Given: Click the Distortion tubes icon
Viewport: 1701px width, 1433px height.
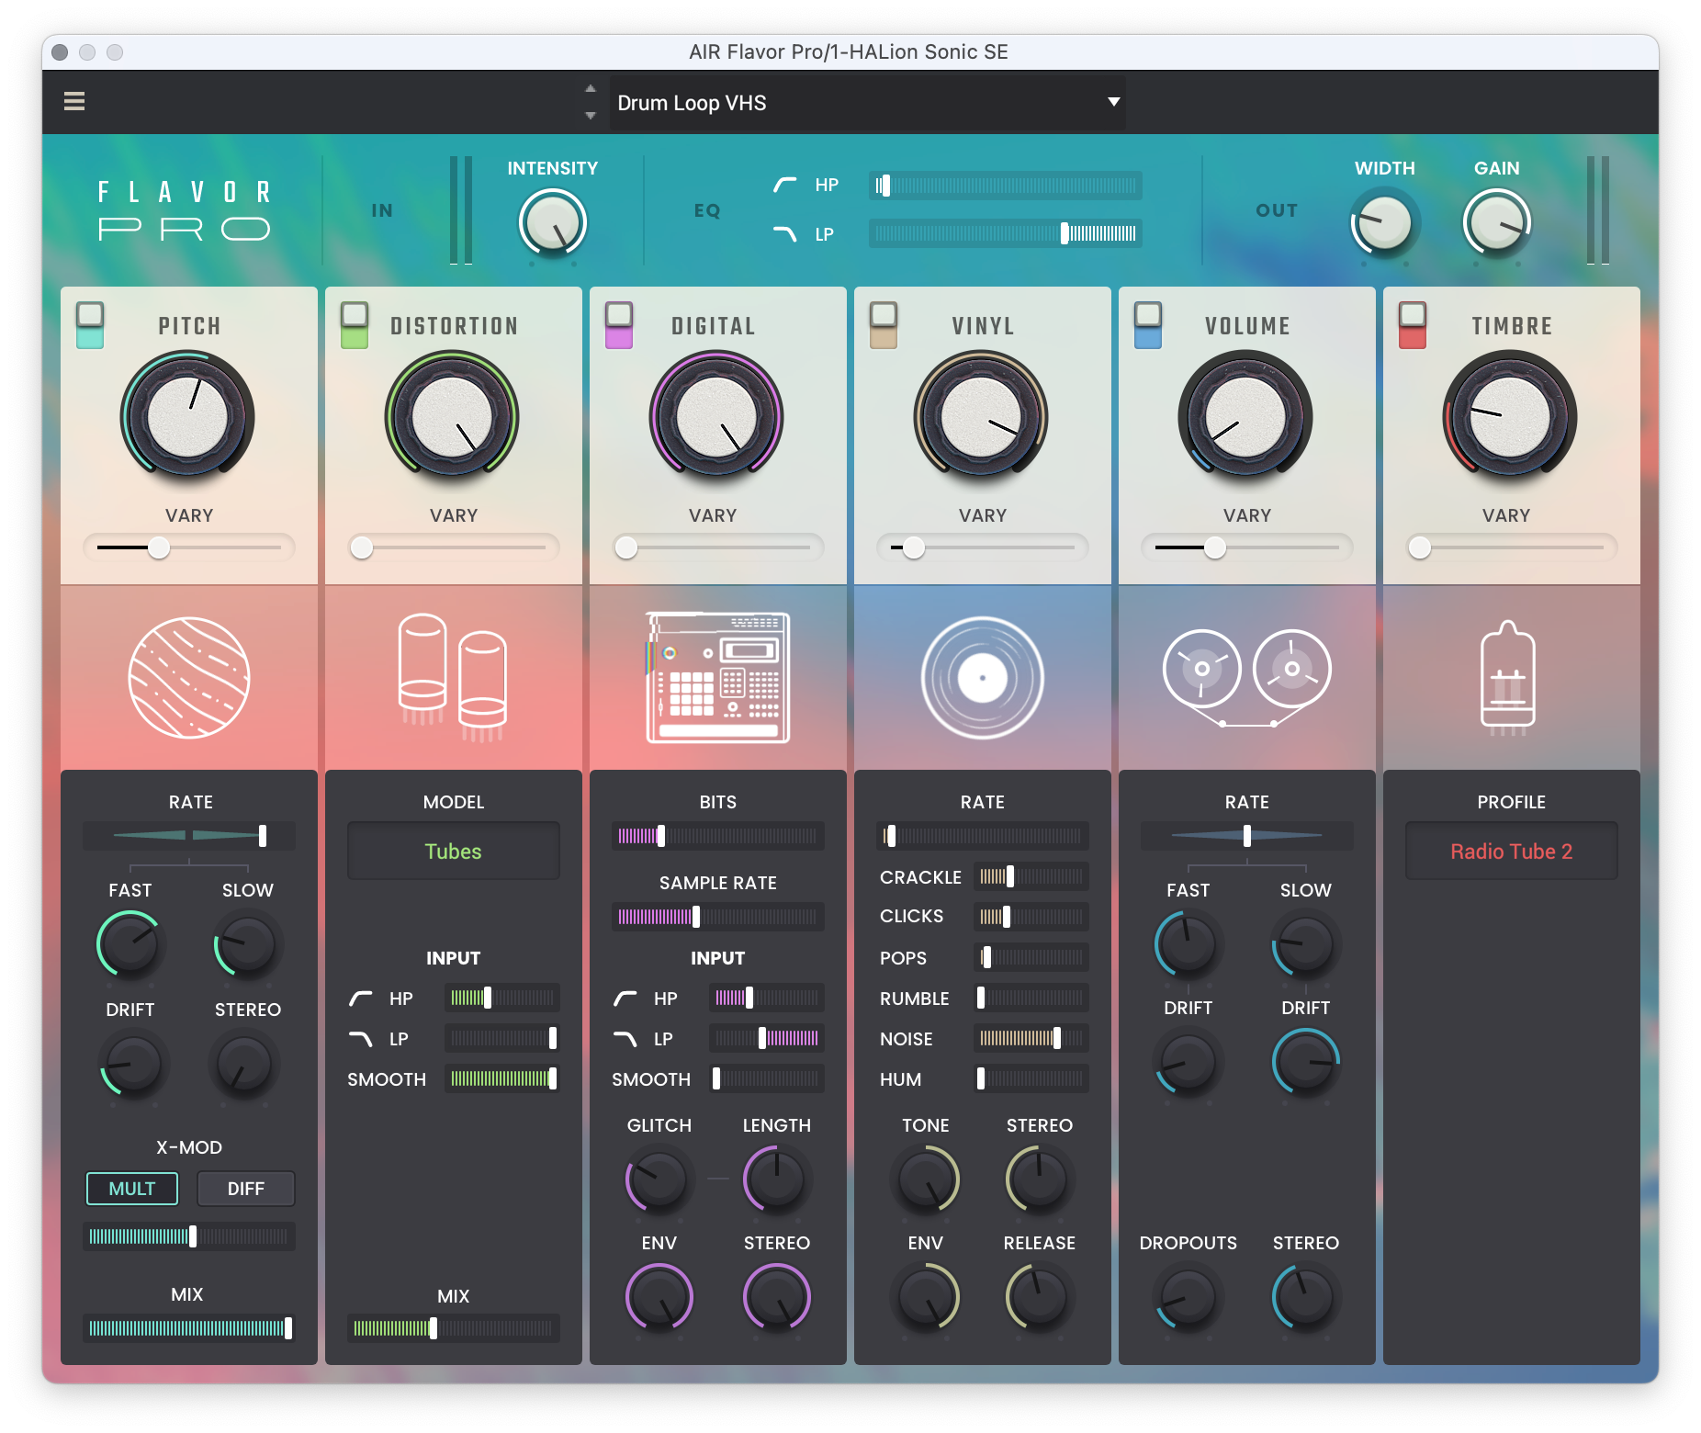Looking at the screenshot, I should point(453,678).
